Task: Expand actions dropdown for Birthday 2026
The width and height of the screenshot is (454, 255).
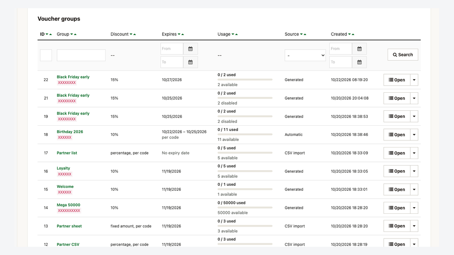Action: 414,135
